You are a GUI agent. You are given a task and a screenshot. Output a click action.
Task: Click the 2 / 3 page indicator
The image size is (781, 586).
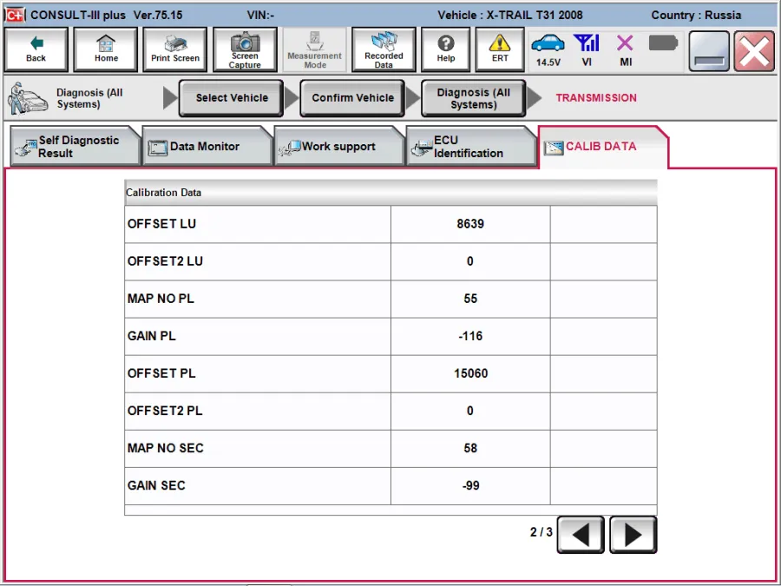click(x=541, y=532)
